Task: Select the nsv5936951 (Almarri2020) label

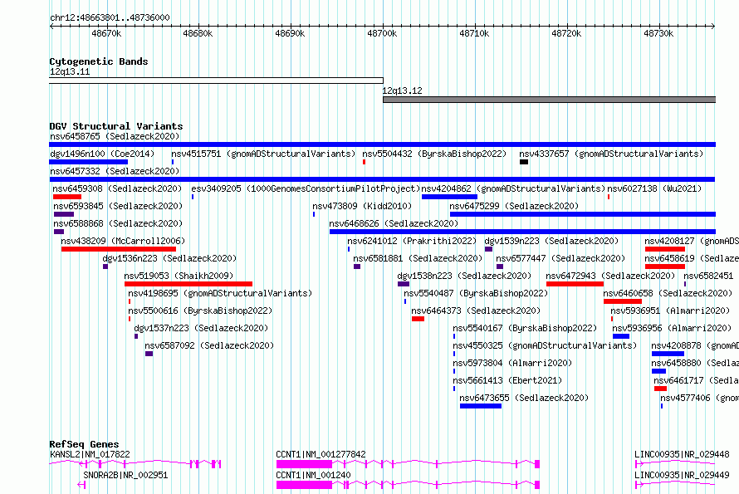Action: point(670,311)
